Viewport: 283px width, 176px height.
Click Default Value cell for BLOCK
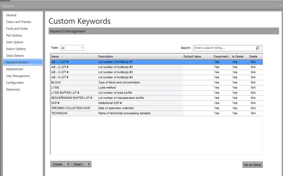coord(197,83)
